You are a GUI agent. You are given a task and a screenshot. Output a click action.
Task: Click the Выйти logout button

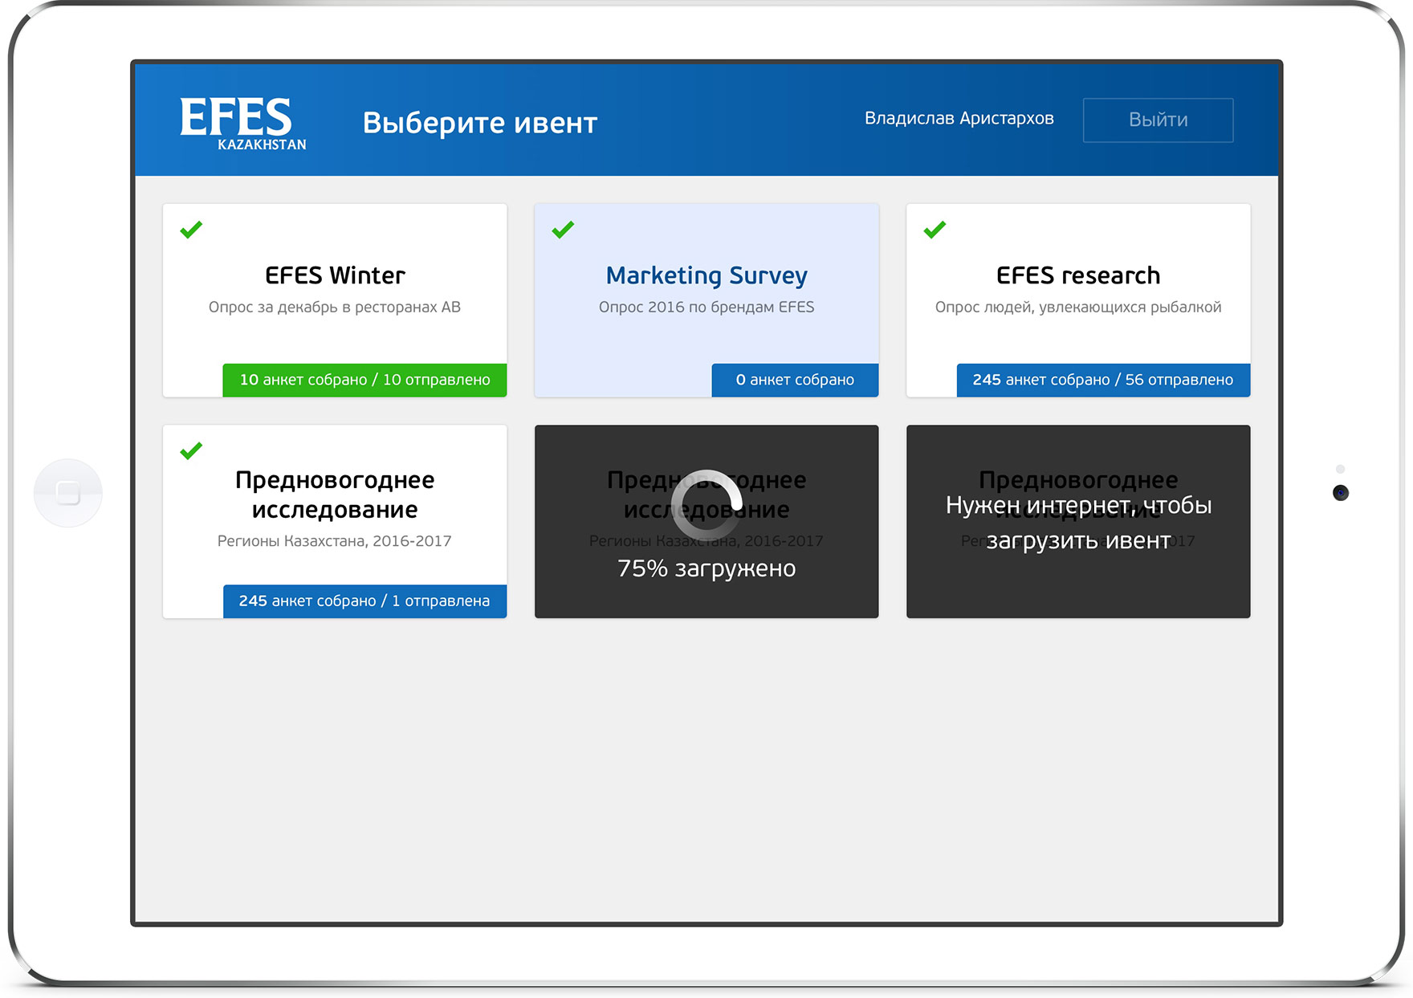(1158, 120)
